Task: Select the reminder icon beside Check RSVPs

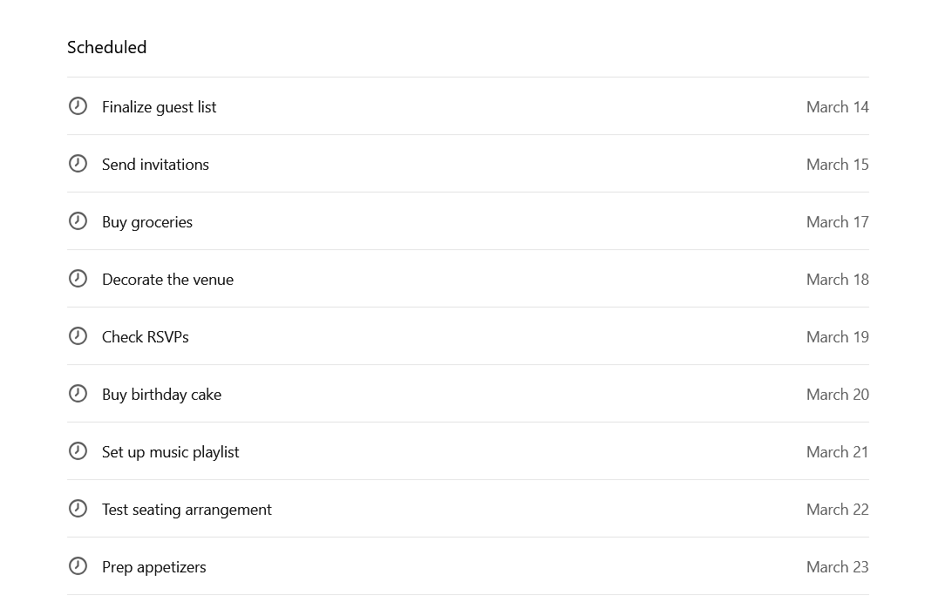Action: coord(78,335)
